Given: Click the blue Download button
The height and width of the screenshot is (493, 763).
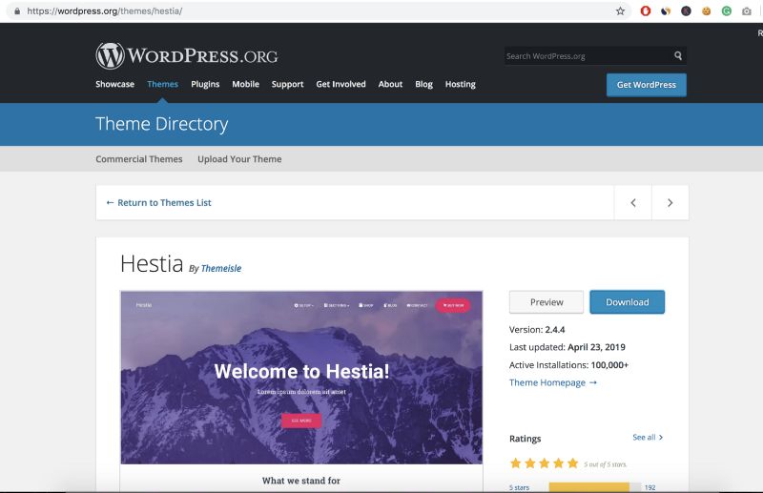Looking at the screenshot, I should coord(628,302).
